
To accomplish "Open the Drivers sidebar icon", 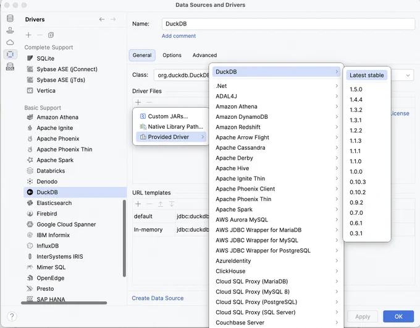I will (x=10, y=54).
